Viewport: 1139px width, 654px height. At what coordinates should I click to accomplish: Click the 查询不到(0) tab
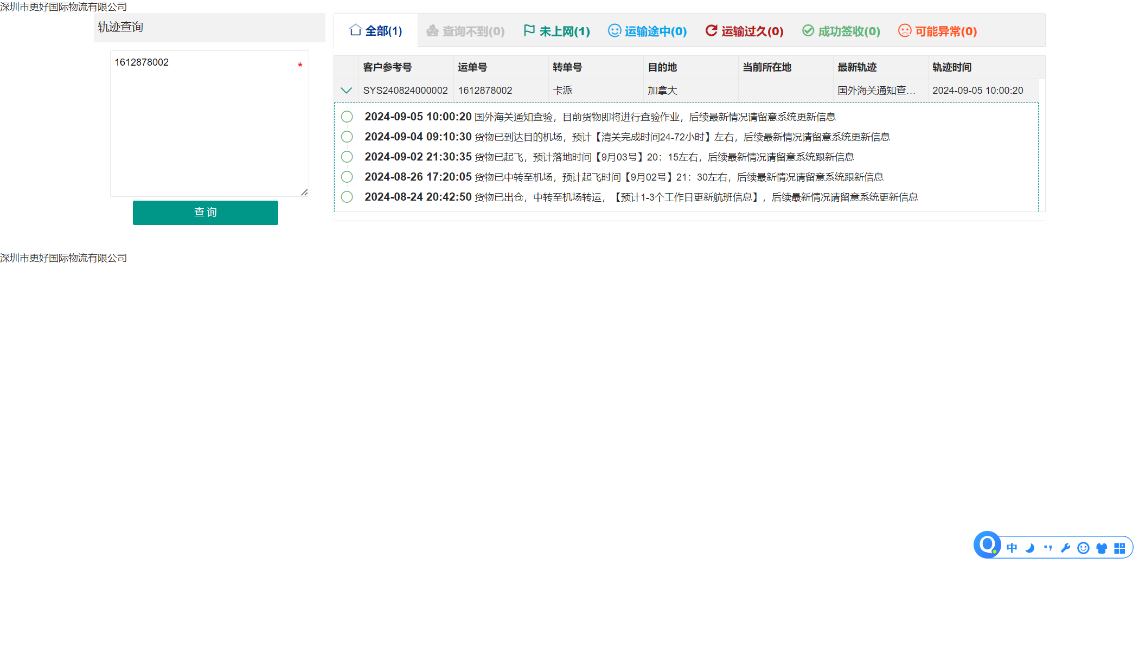(466, 31)
